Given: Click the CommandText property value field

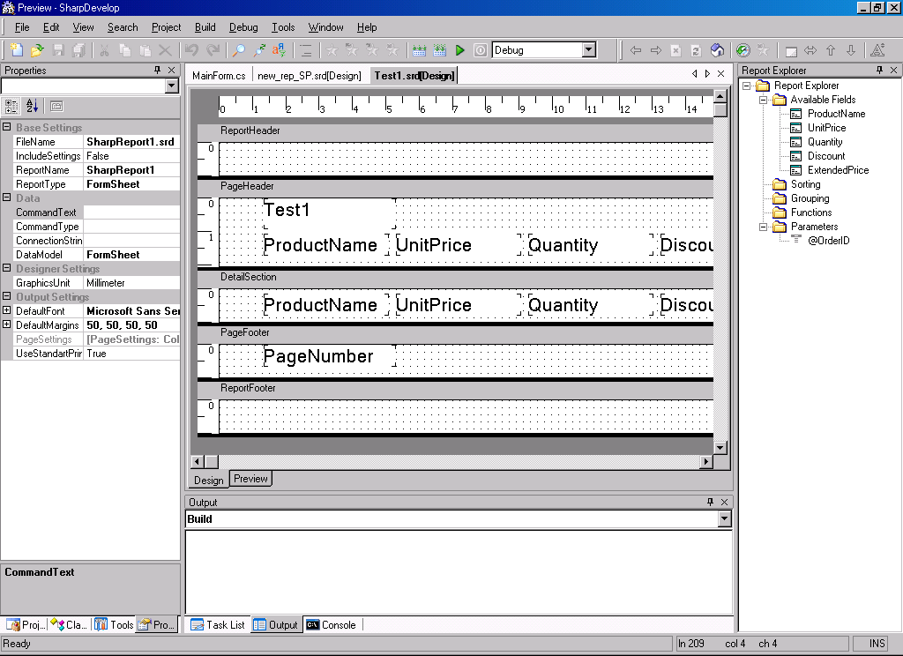Looking at the screenshot, I should (131, 212).
